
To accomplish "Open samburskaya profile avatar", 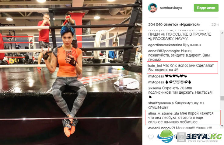I will 153,8.
